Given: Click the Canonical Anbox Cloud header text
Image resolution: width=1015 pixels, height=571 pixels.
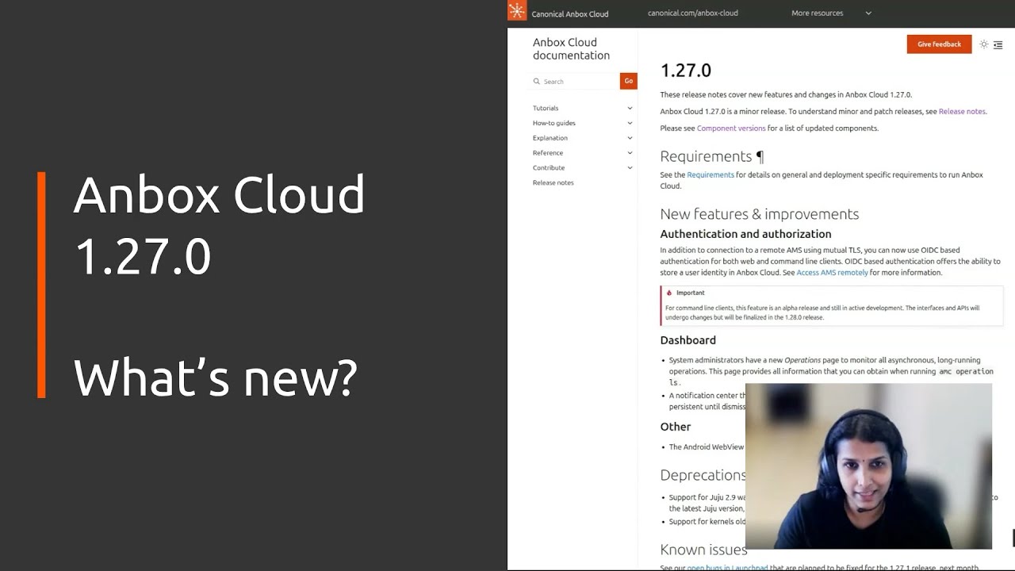Looking at the screenshot, I should 570,13.
